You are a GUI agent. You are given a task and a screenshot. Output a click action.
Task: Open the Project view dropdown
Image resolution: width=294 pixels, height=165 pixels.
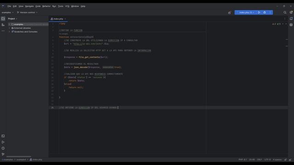12,19
